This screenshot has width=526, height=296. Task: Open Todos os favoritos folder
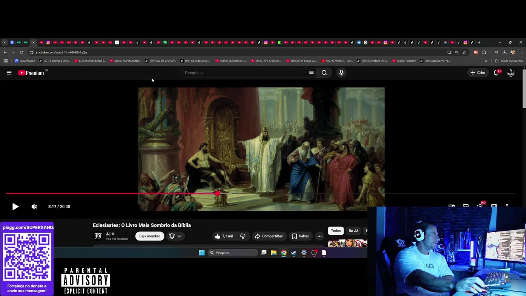click(509, 61)
